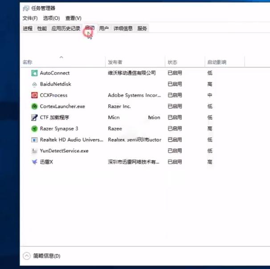Select the BaiduNetdisk cloud icon

pos(34,84)
